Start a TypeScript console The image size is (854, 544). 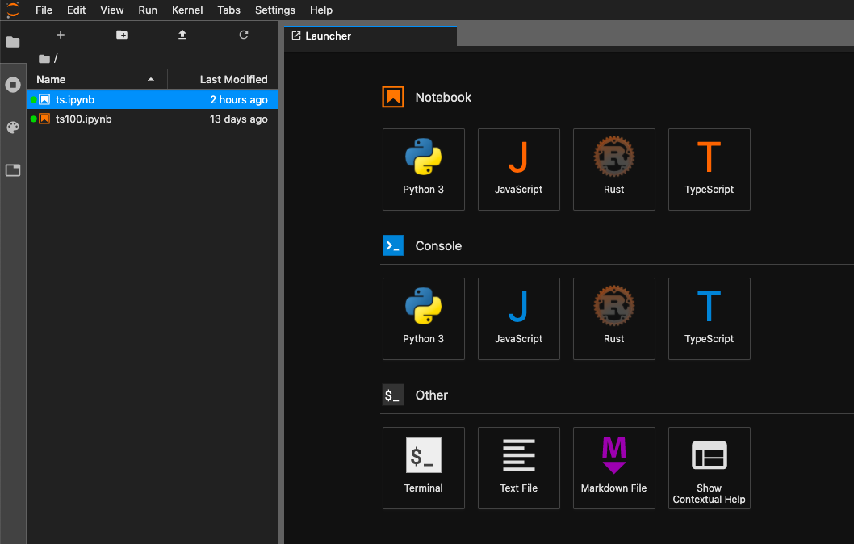(709, 318)
